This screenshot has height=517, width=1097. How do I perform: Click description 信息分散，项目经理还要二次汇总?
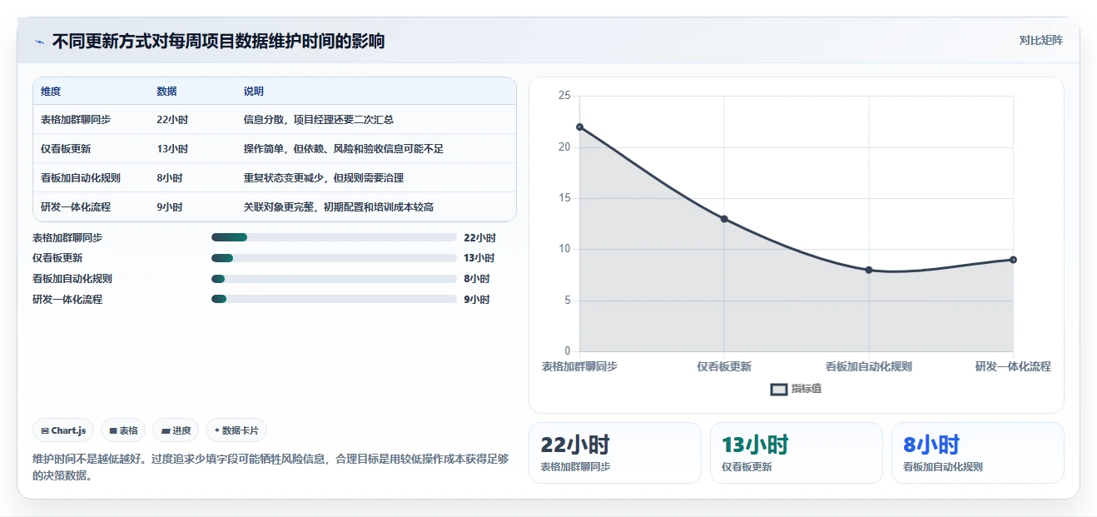(x=319, y=120)
